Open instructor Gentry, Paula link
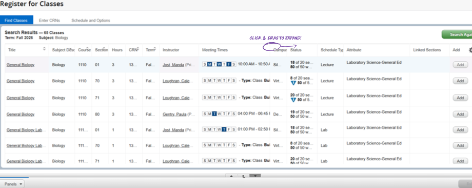This screenshot has width=472, height=188. coord(174,115)
